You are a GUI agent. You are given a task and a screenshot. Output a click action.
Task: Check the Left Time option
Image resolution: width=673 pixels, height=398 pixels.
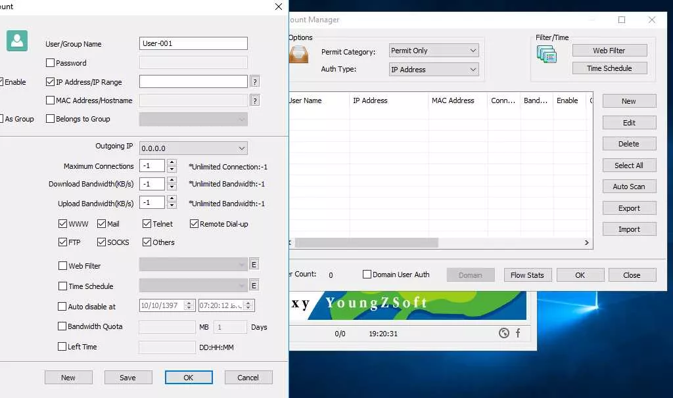[62, 347]
